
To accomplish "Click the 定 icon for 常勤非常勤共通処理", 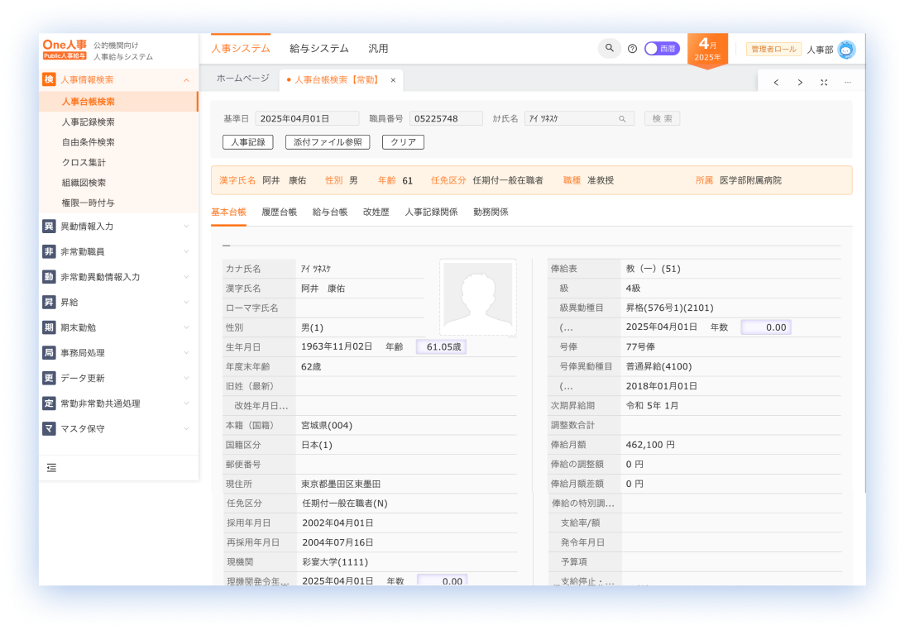I will (x=49, y=403).
